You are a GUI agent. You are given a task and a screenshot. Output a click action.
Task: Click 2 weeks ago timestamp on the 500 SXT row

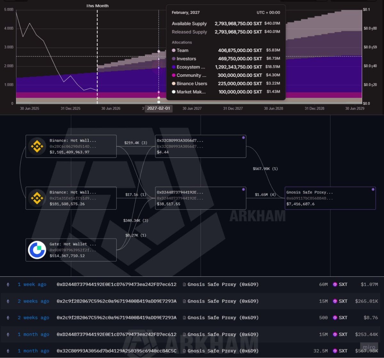pos(34,318)
